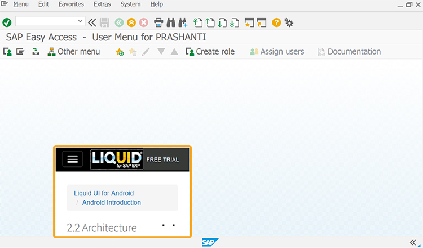Click the Other menu button
Screen dimensions: 423x248
[x=74, y=52]
